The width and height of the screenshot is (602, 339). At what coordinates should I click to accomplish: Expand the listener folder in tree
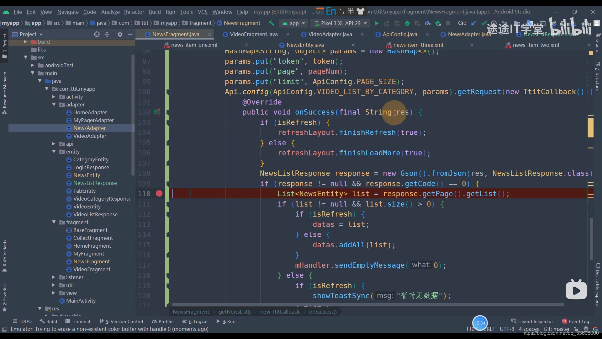(x=54, y=277)
